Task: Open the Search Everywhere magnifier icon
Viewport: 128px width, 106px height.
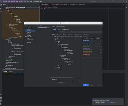Action: click(113, 1)
